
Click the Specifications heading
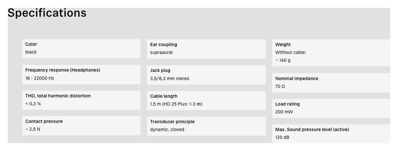coord(47,13)
